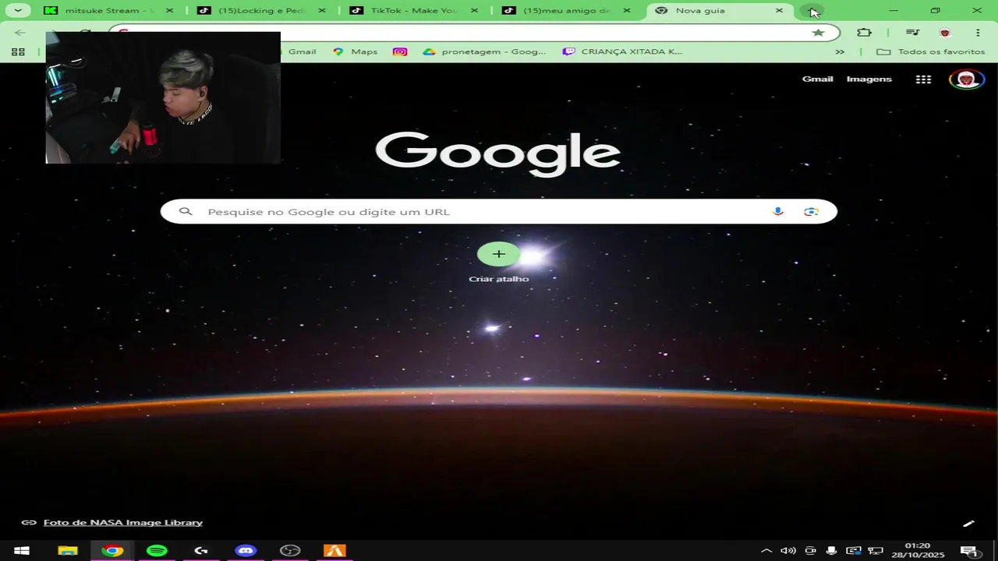Click the Meet Now camera tray icon
The width and height of the screenshot is (998, 561).
(x=810, y=551)
